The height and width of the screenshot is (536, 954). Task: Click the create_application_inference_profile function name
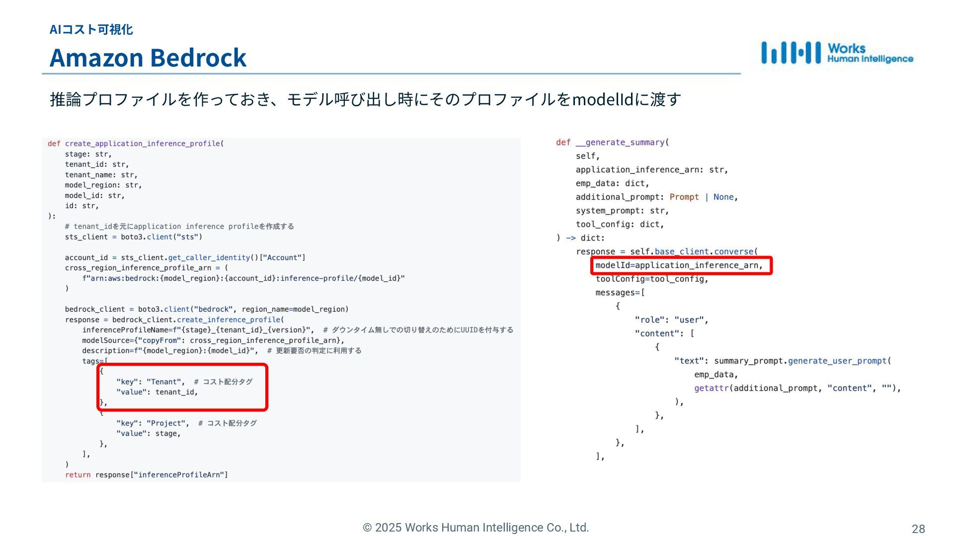pos(143,143)
